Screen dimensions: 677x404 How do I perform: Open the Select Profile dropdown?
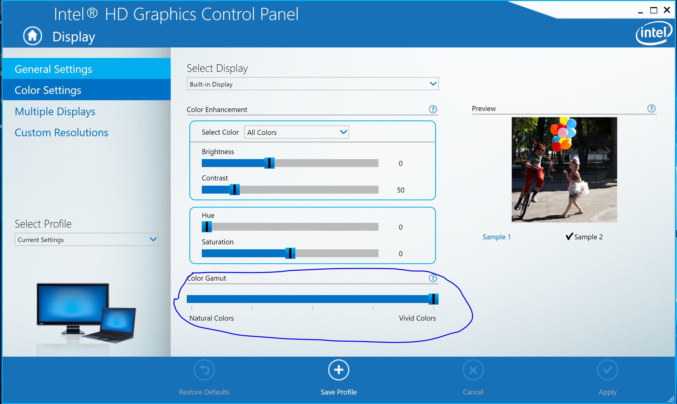86,239
